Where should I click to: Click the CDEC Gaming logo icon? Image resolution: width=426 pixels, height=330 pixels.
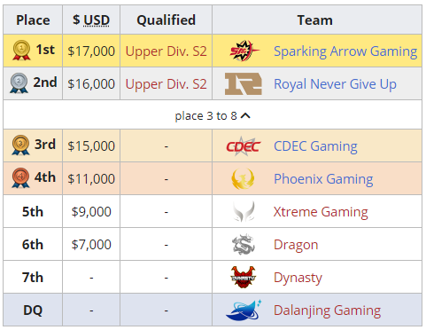point(244,146)
